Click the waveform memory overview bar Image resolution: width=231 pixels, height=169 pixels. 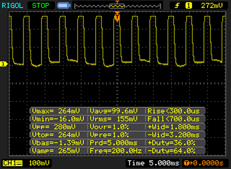[117, 6]
